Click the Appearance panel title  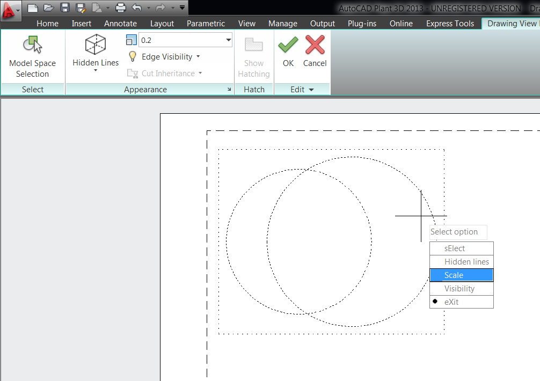(x=145, y=90)
